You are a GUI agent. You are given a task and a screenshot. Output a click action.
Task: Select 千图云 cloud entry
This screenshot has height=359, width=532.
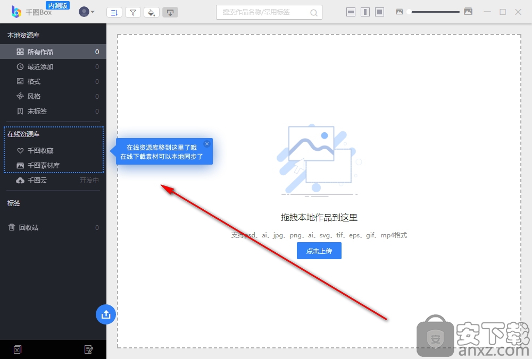coord(53,180)
